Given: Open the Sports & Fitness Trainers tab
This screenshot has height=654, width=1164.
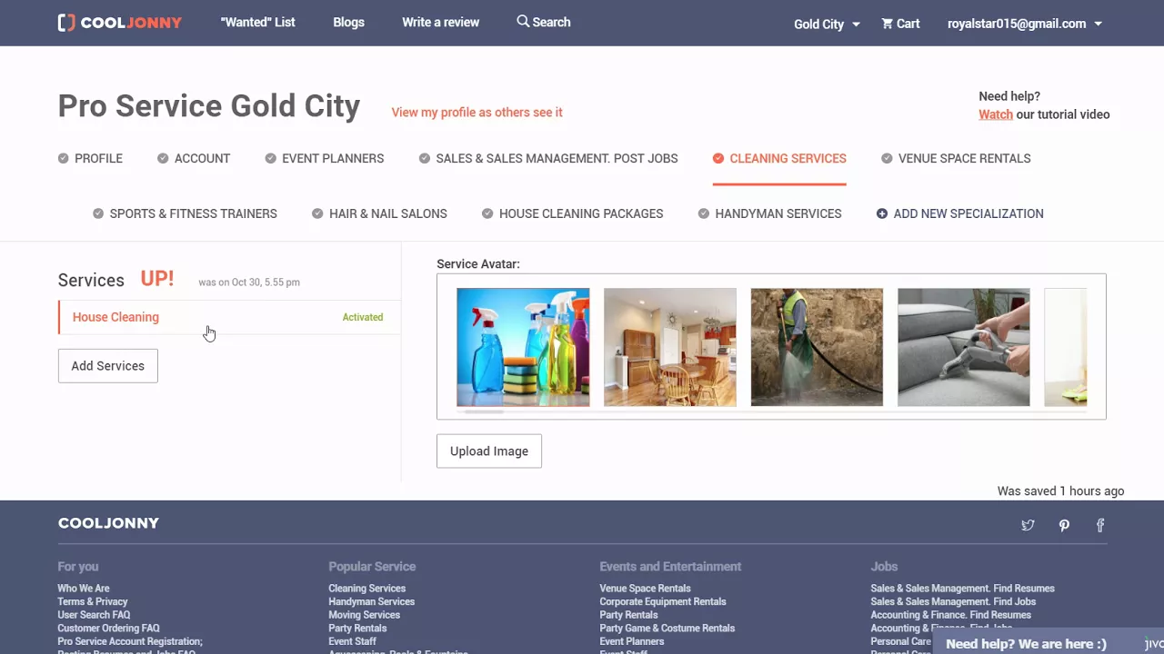Looking at the screenshot, I should pos(193,213).
